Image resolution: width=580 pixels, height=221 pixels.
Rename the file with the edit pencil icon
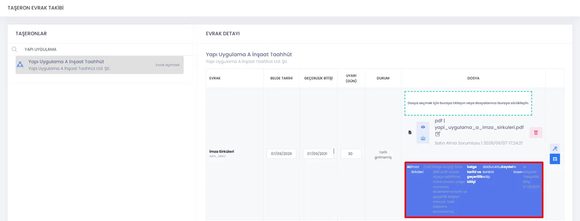438,134
